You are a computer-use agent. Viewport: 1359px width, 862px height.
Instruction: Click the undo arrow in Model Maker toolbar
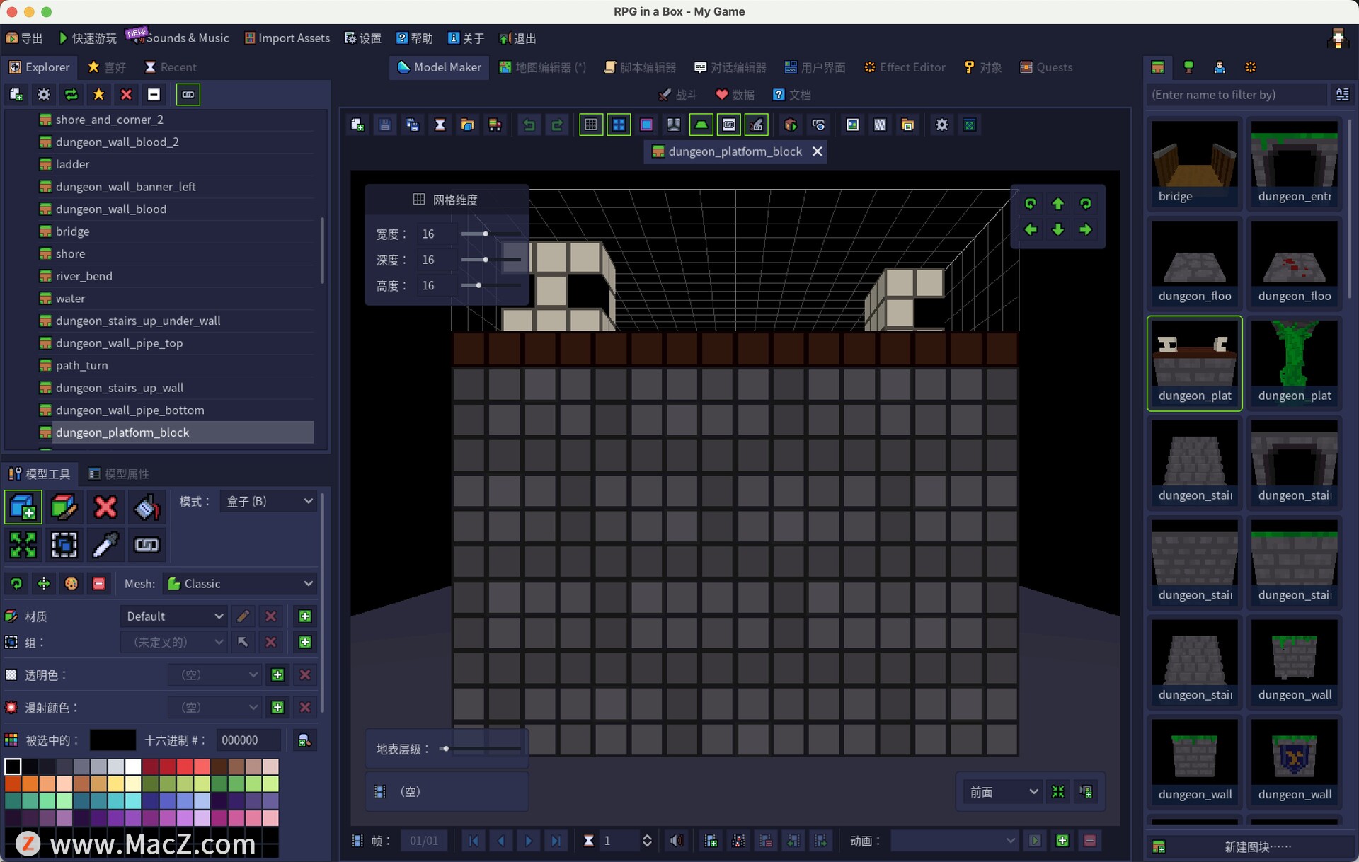point(529,125)
